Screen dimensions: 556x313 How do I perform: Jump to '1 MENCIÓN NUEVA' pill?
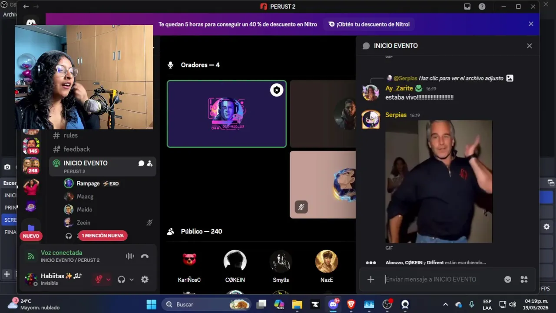pos(103,236)
